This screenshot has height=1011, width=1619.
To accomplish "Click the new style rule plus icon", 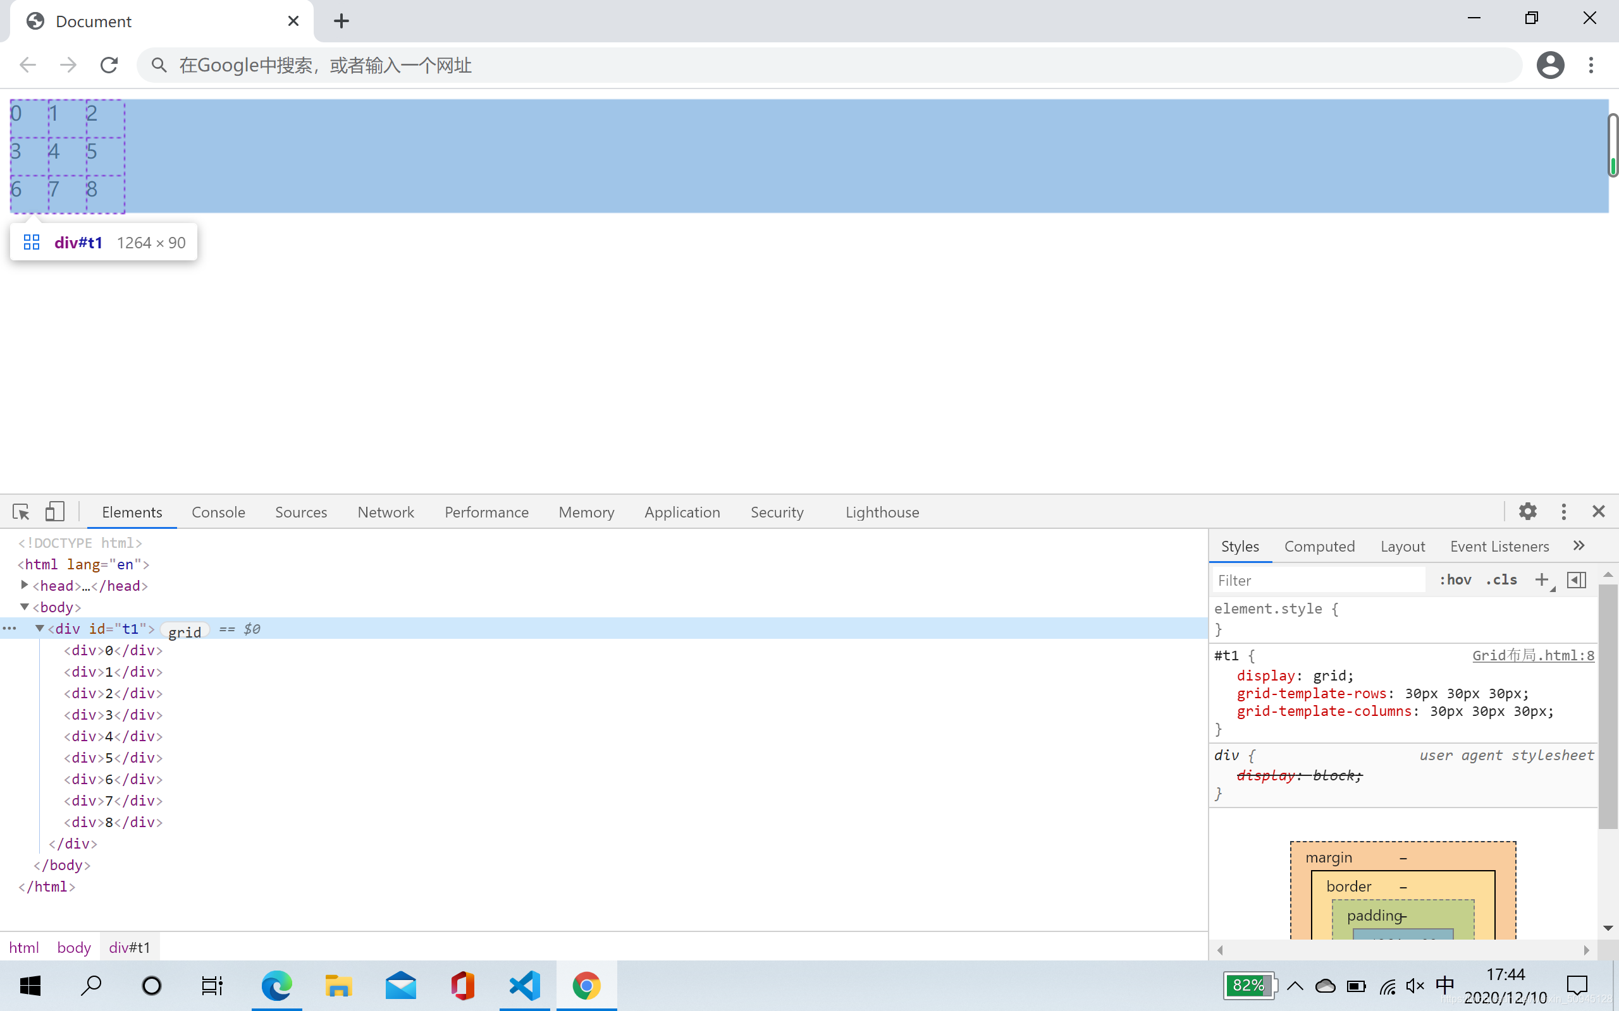I will 1541,579.
